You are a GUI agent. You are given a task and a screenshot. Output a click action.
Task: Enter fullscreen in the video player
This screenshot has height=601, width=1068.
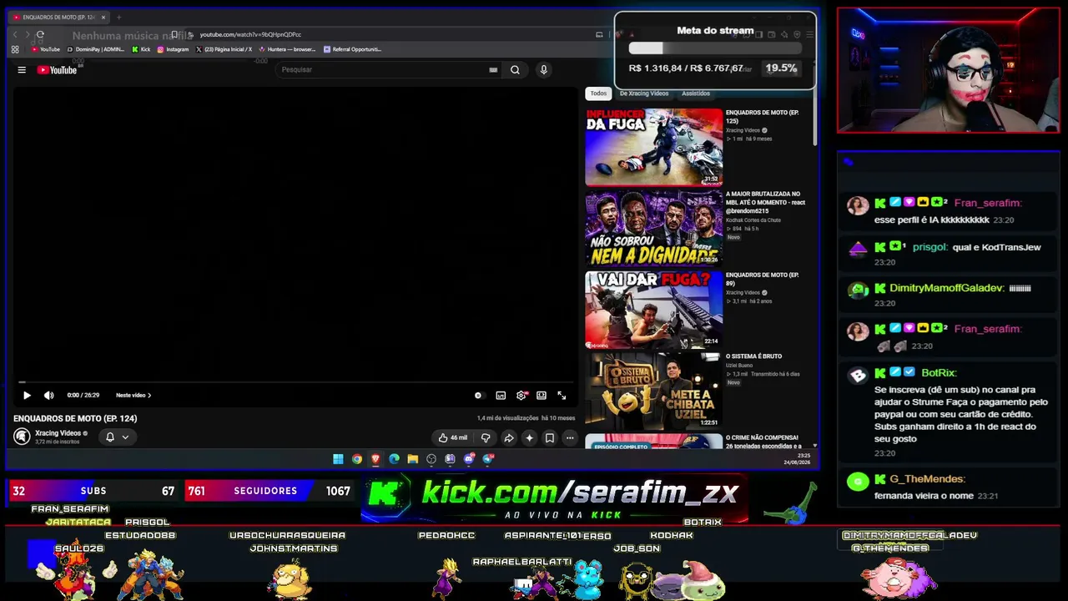click(562, 396)
